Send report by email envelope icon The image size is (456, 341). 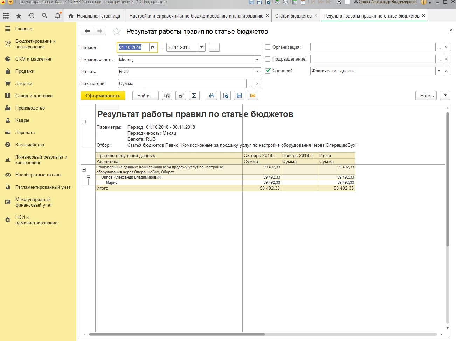[x=253, y=96]
